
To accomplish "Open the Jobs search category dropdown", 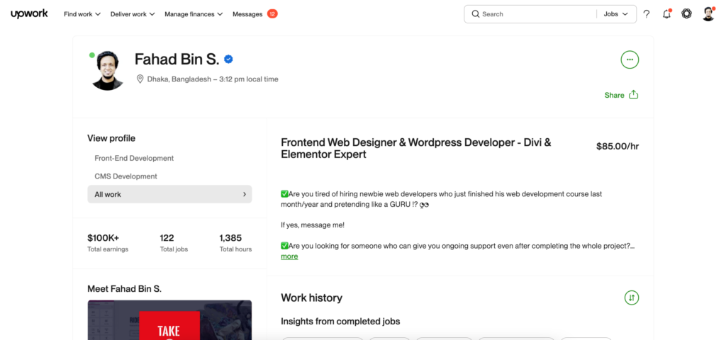I will pyautogui.click(x=615, y=14).
